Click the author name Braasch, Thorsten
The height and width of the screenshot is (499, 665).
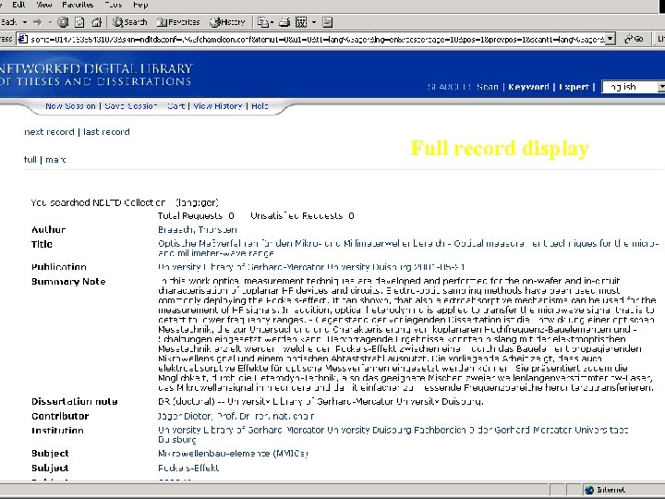[x=198, y=229]
